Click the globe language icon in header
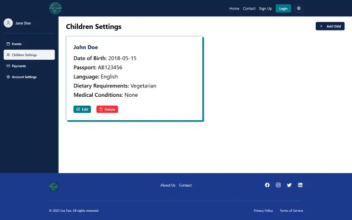This screenshot has width=352, height=220. pos(299,8)
